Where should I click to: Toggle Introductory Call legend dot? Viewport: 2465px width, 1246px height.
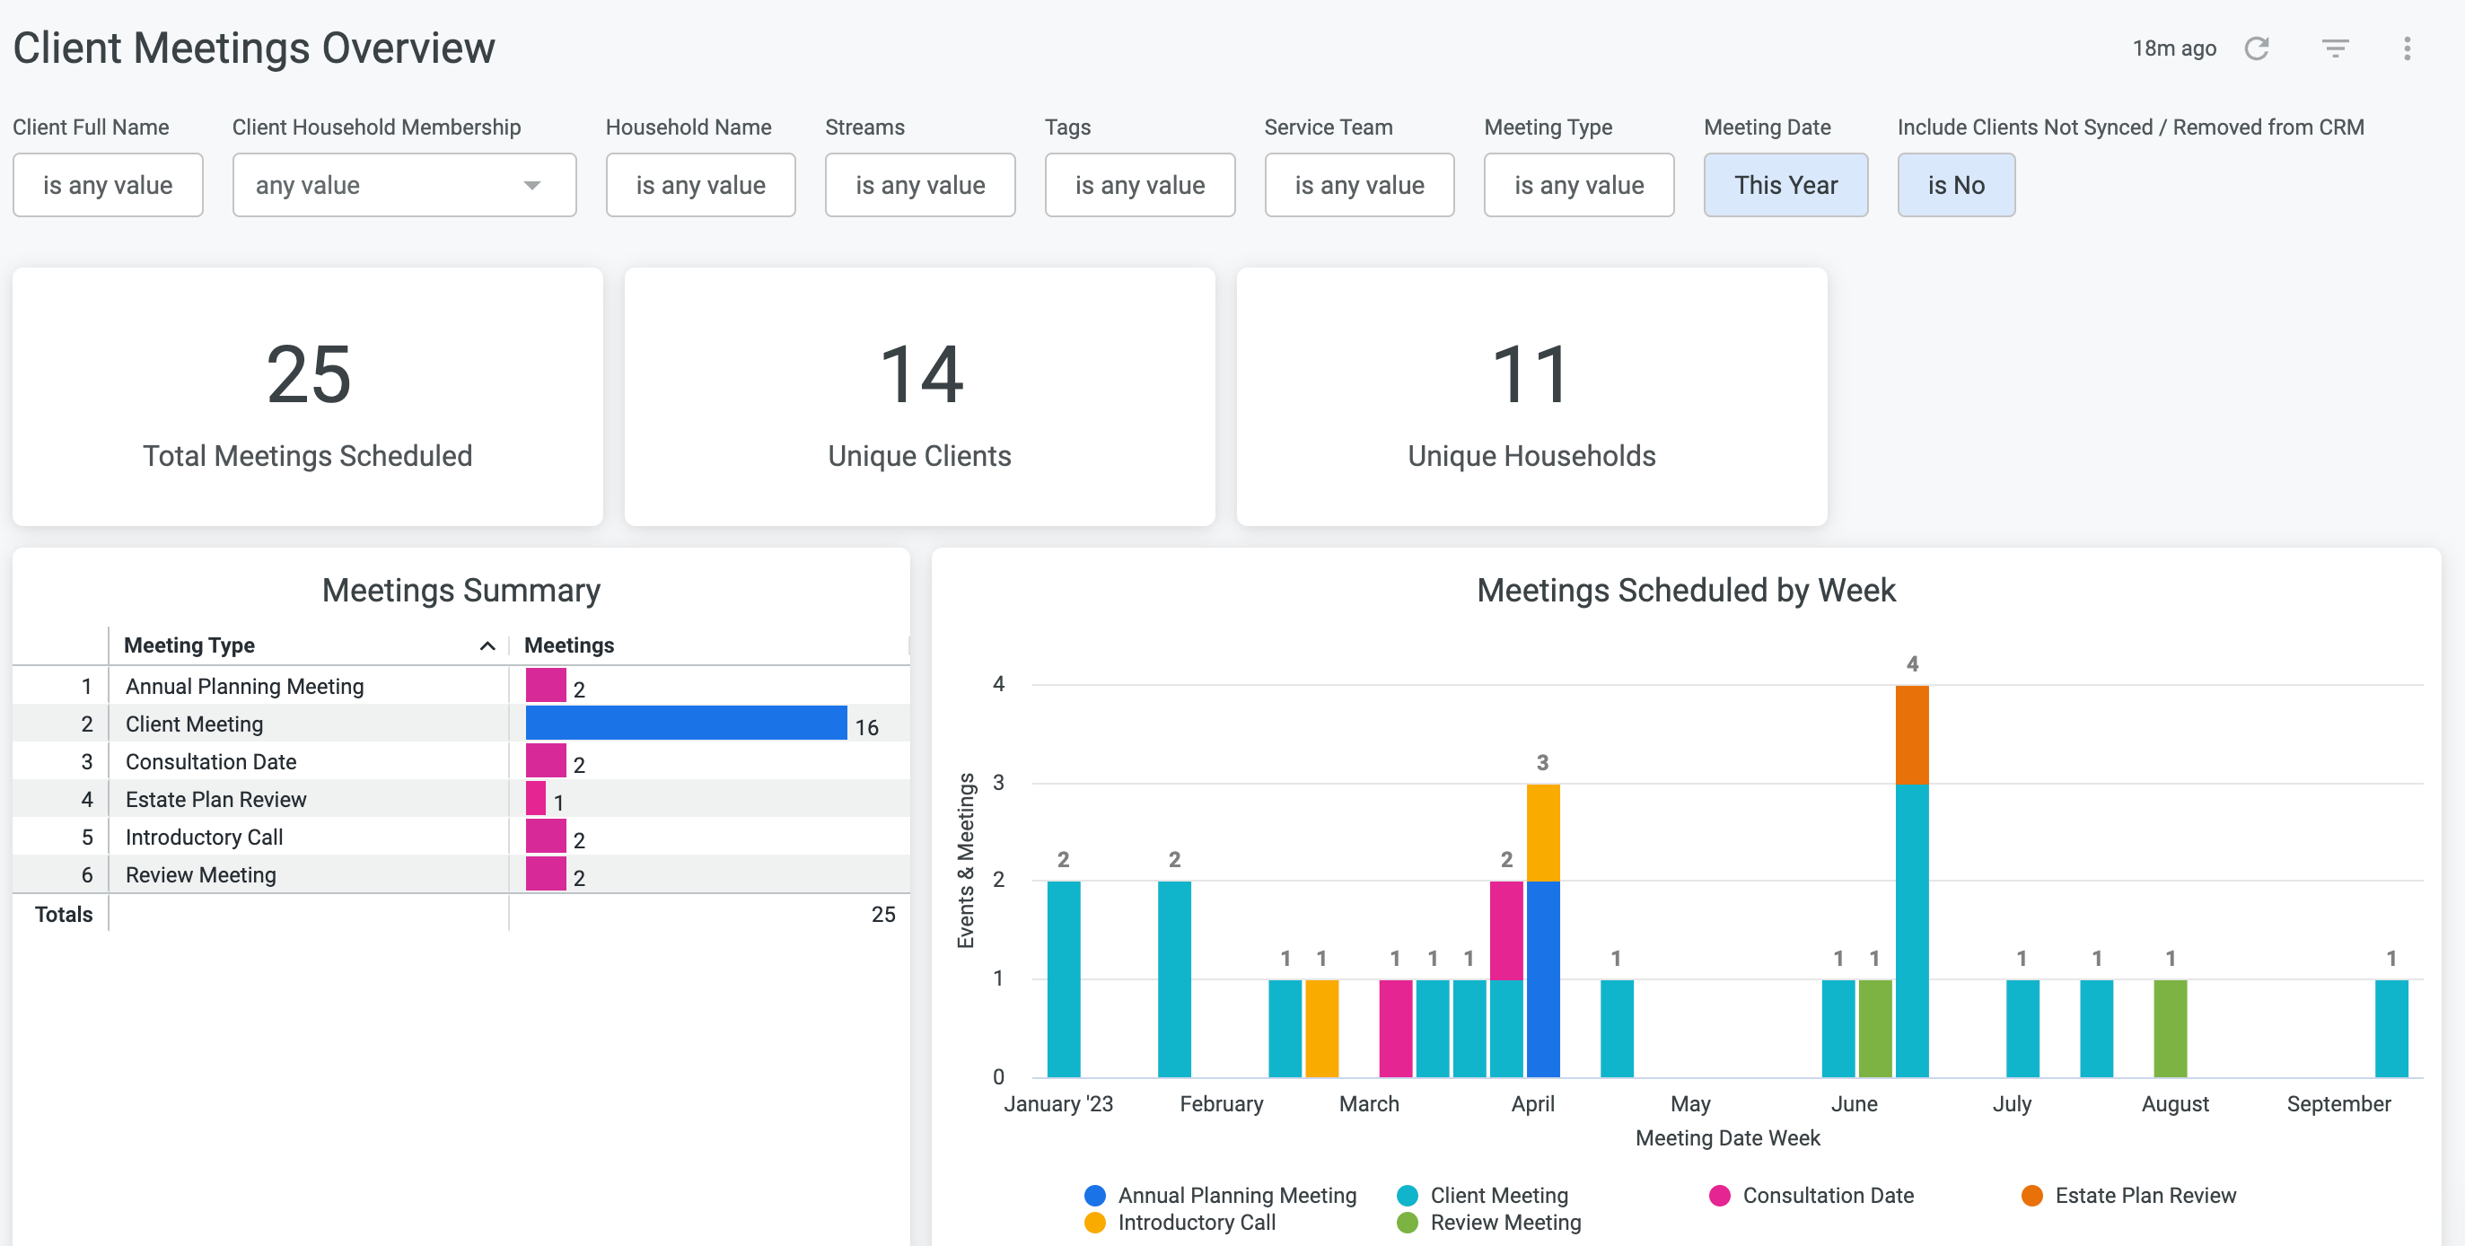[x=1094, y=1222]
